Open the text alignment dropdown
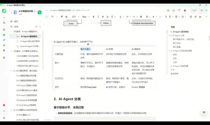Screen dimensions: 210x125 pyautogui.click(x=148, y=17)
